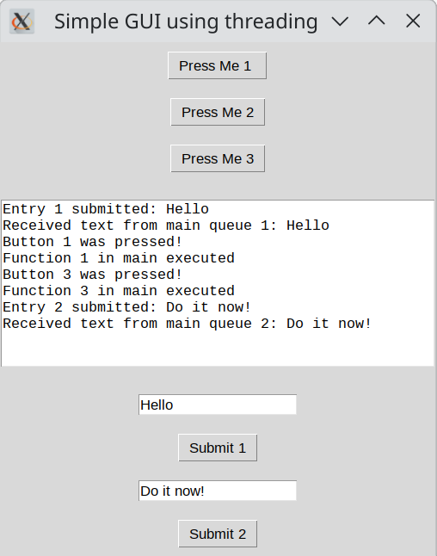Viewport: 437px width, 556px height.
Task: Click 'Entry 2 submitted: Do it now!' line
Action: pyautogui.click(x=126, y=306)
